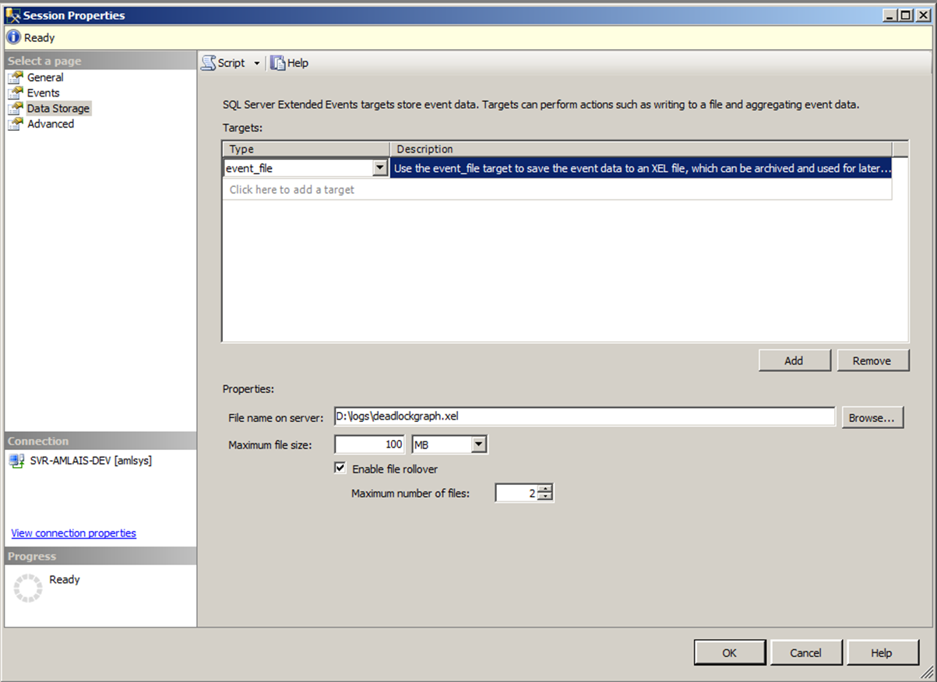Maximize the Session Properties window

905,15
